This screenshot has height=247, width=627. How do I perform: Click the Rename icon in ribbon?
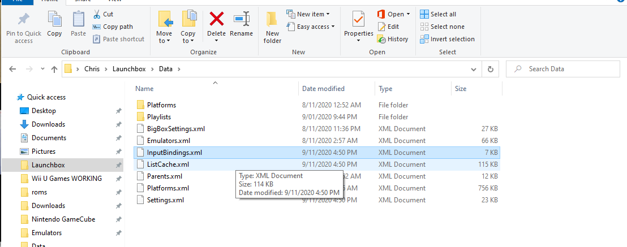[x=242, y=20]
